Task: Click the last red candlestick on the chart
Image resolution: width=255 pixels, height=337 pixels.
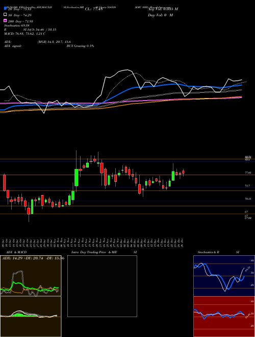Action: (x=183, y=172)
